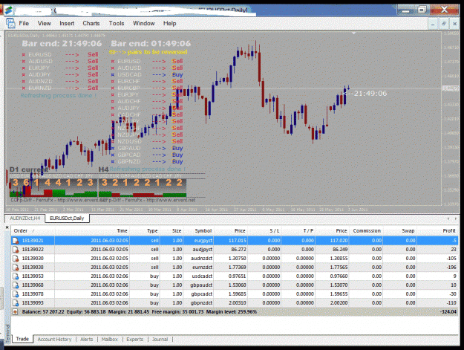Image resolution: width=464 pixels, height=350 pixels.
Task: Click the chart document icon beside File
Action: click(x=10, y=23)
